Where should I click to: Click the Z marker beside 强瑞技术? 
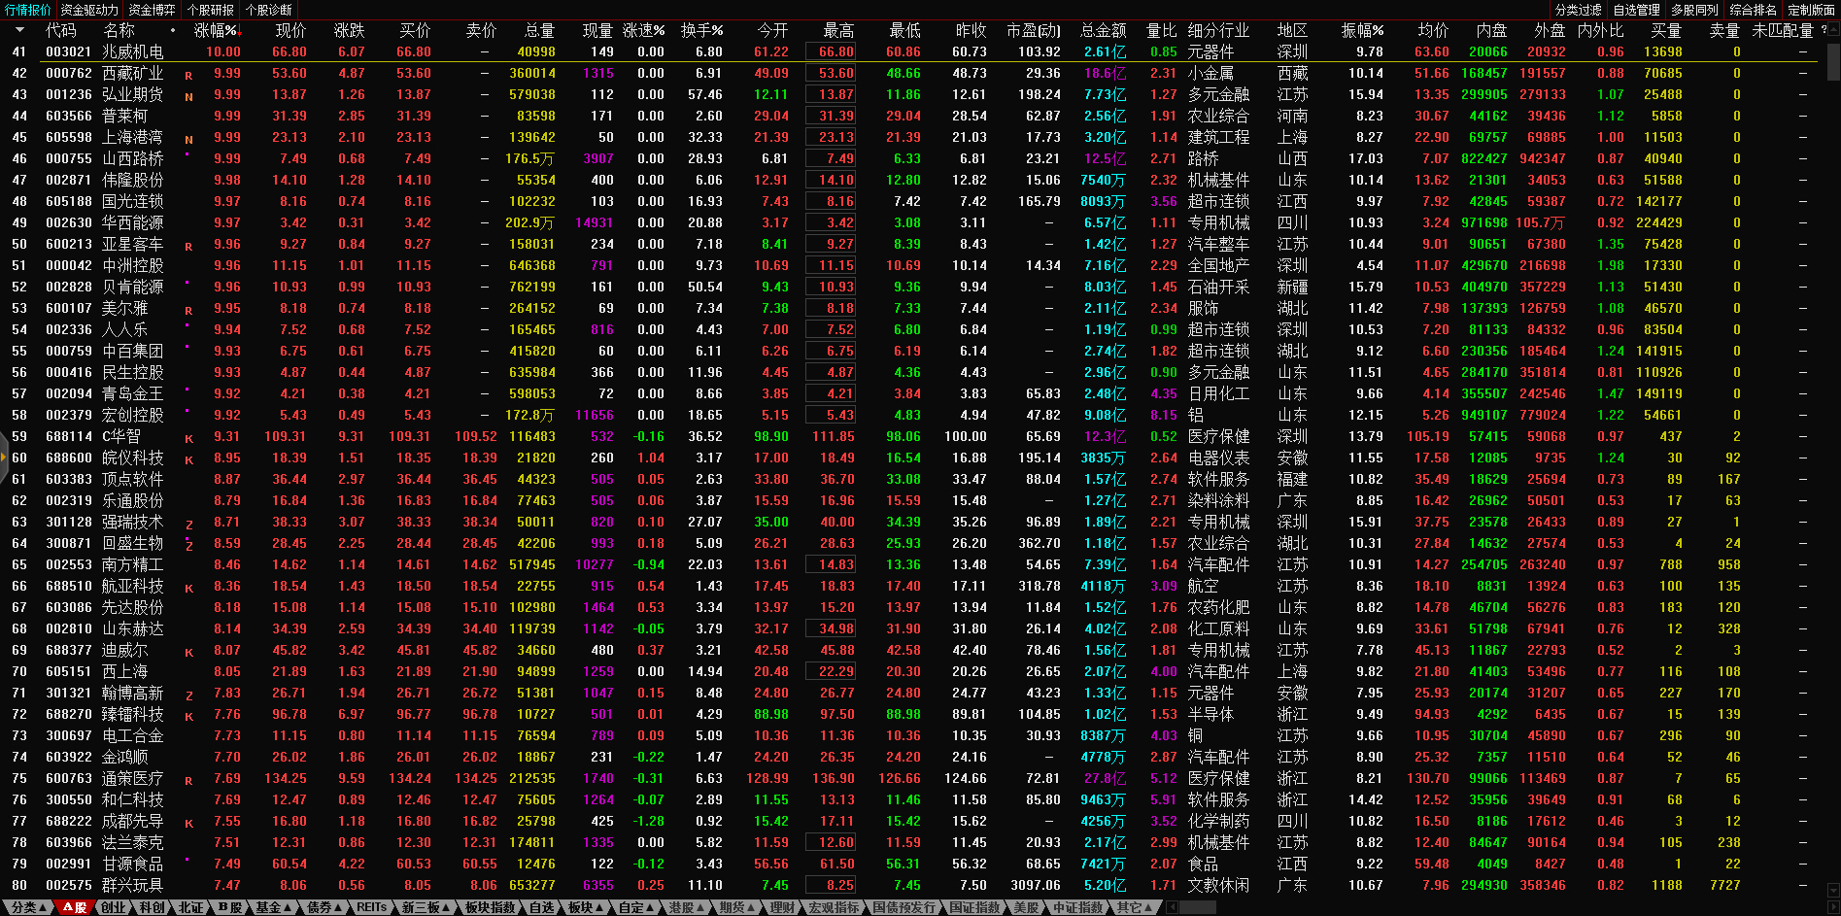[188, 524]
